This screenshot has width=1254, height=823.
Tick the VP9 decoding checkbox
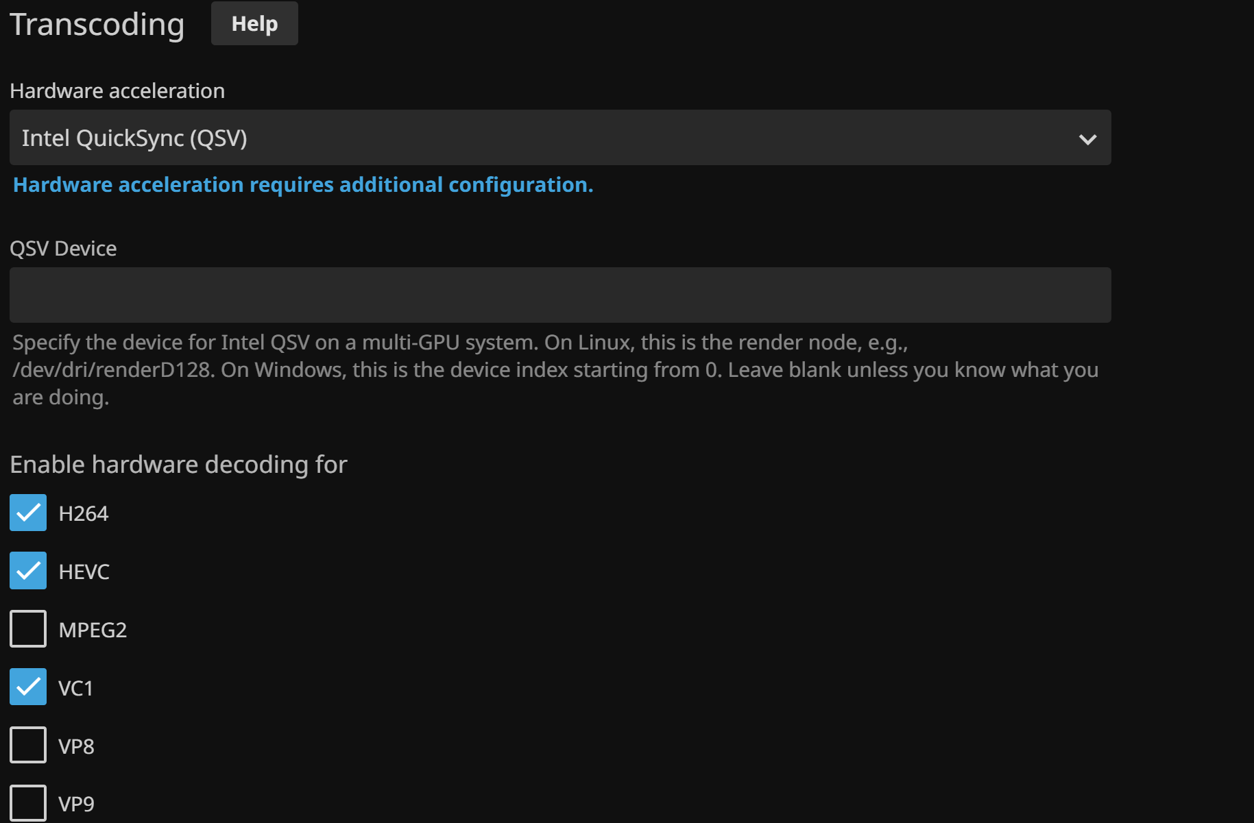pyautogui.click(x=28, y=802)
